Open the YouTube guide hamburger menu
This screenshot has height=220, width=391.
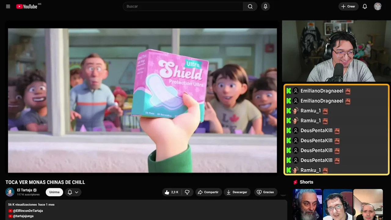8,6
